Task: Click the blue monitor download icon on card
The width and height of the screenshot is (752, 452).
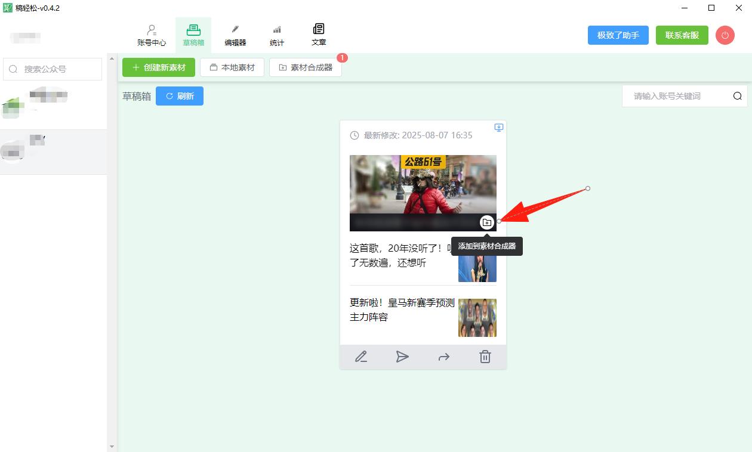Action: 499,128
